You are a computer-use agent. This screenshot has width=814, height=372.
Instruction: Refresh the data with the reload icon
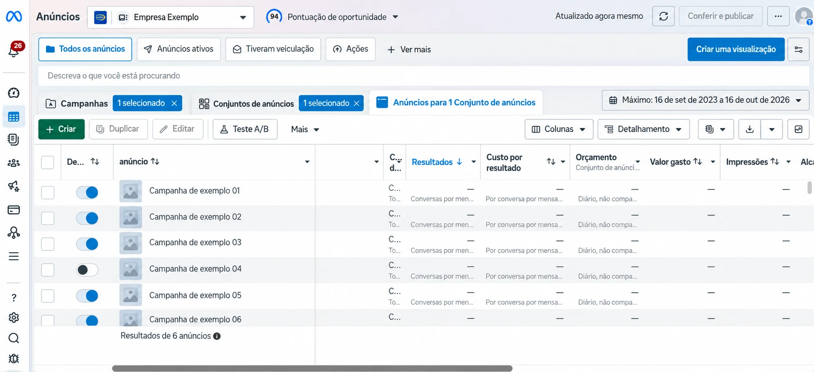click(663, 17)
